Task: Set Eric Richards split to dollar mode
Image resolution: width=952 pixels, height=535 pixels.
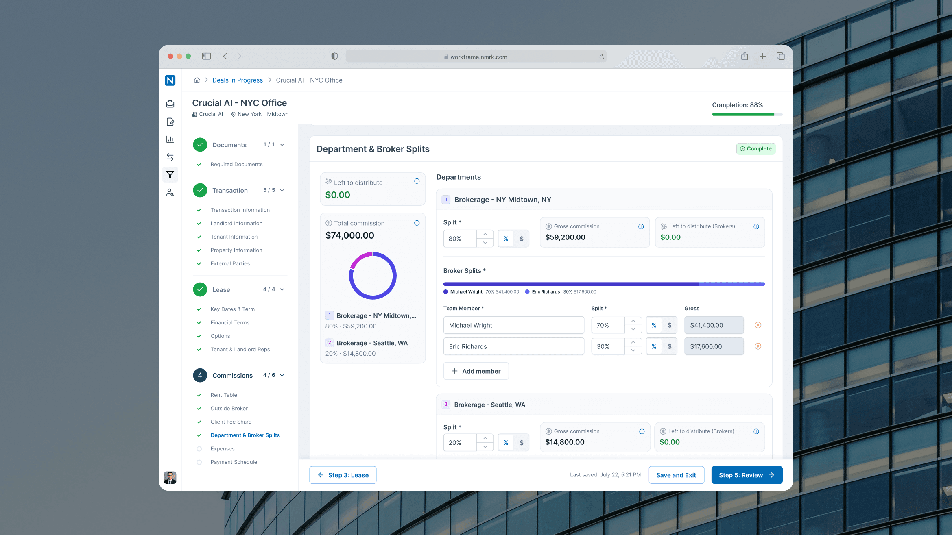Action: 670,346
